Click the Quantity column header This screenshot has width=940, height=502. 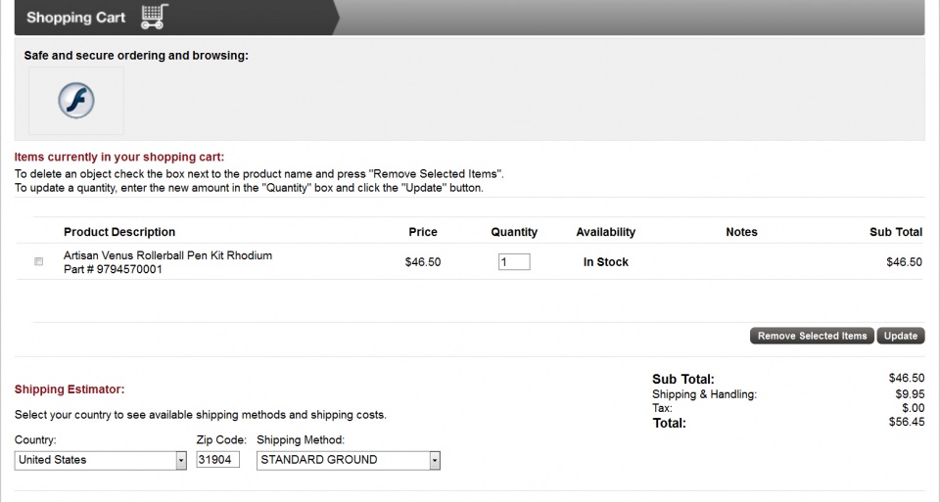514,232
